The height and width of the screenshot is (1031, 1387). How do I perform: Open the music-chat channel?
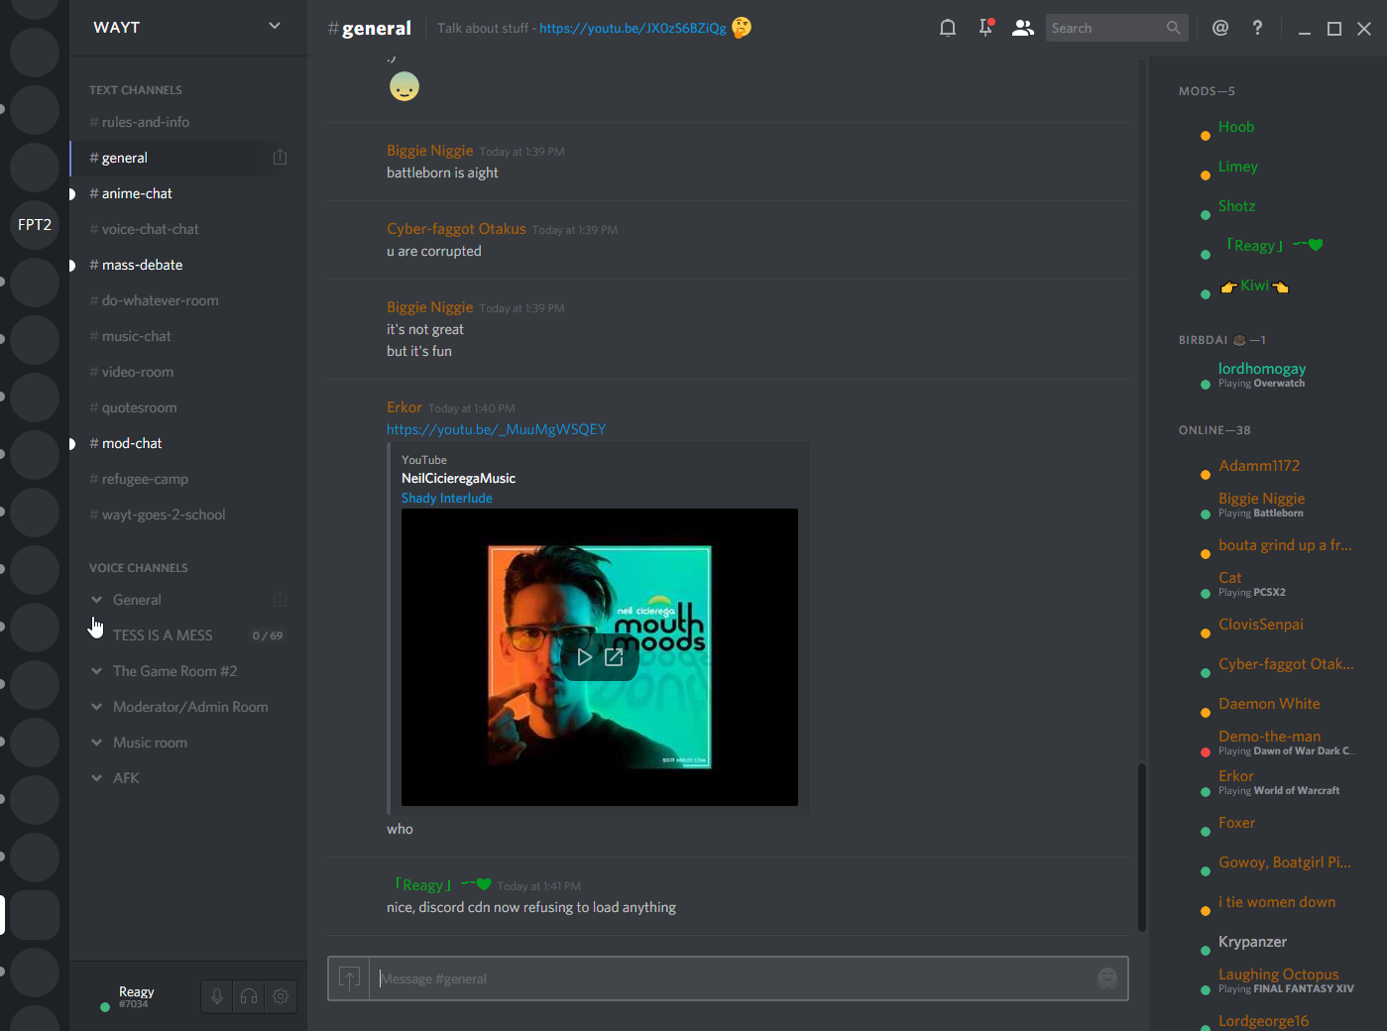pyautogui.click(x=187, y=336)
